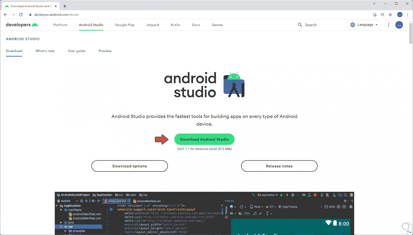Go back to the previous page
The width and height of the screenshot is (413, 235).
point(6,15)
